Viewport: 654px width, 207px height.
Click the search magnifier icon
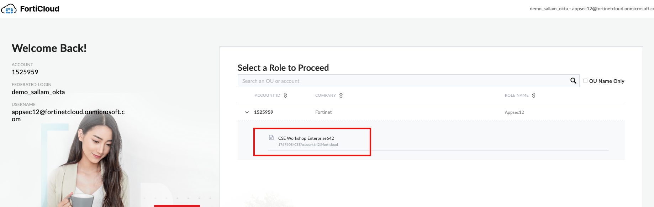[573, 81]
